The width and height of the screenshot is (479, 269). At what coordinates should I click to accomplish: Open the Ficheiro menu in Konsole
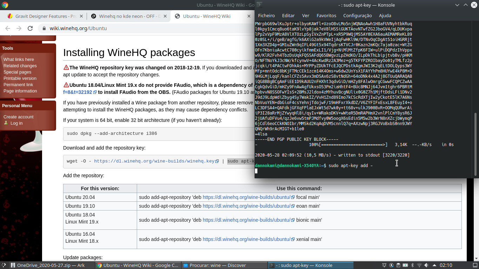pyautogui.click(x=266, y=15)
